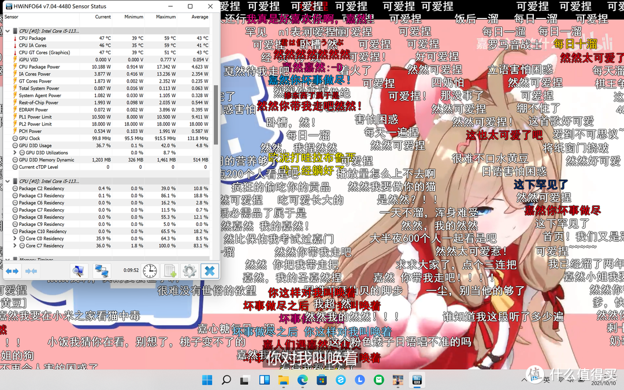Expand Core C0 Residency subtree
The height and width of the screenshot is (390, 624).
pos(15,239)
